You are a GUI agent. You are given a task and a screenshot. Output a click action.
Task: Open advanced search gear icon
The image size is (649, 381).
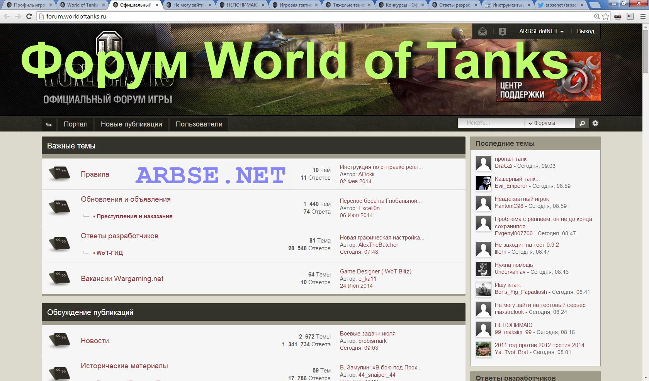coord(595,123)
